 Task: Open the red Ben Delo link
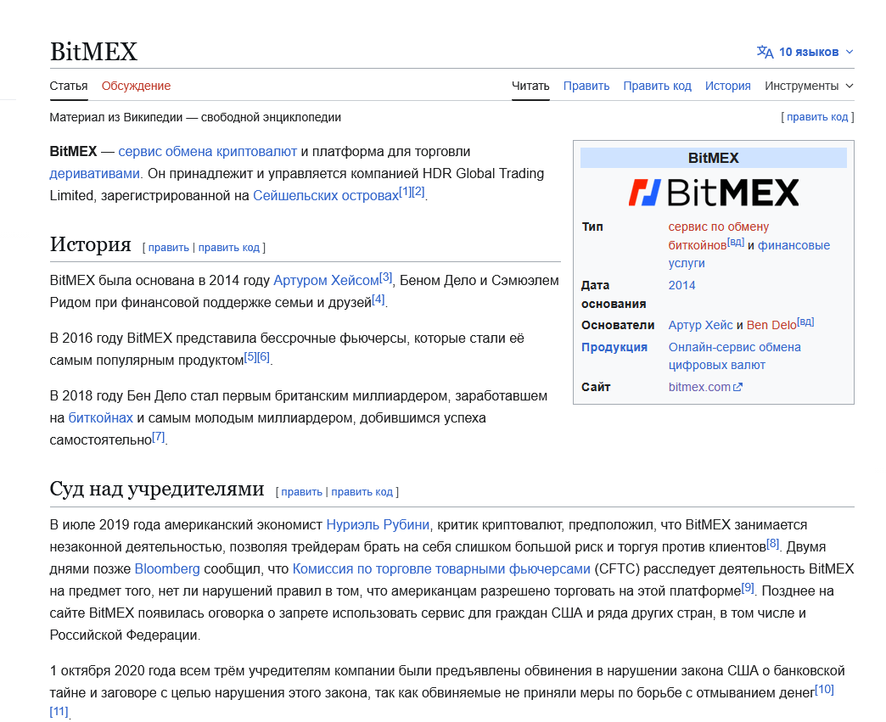(771, 326)
